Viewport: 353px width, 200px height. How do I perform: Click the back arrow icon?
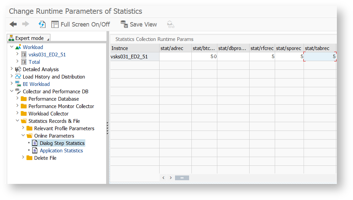(13, 24)
